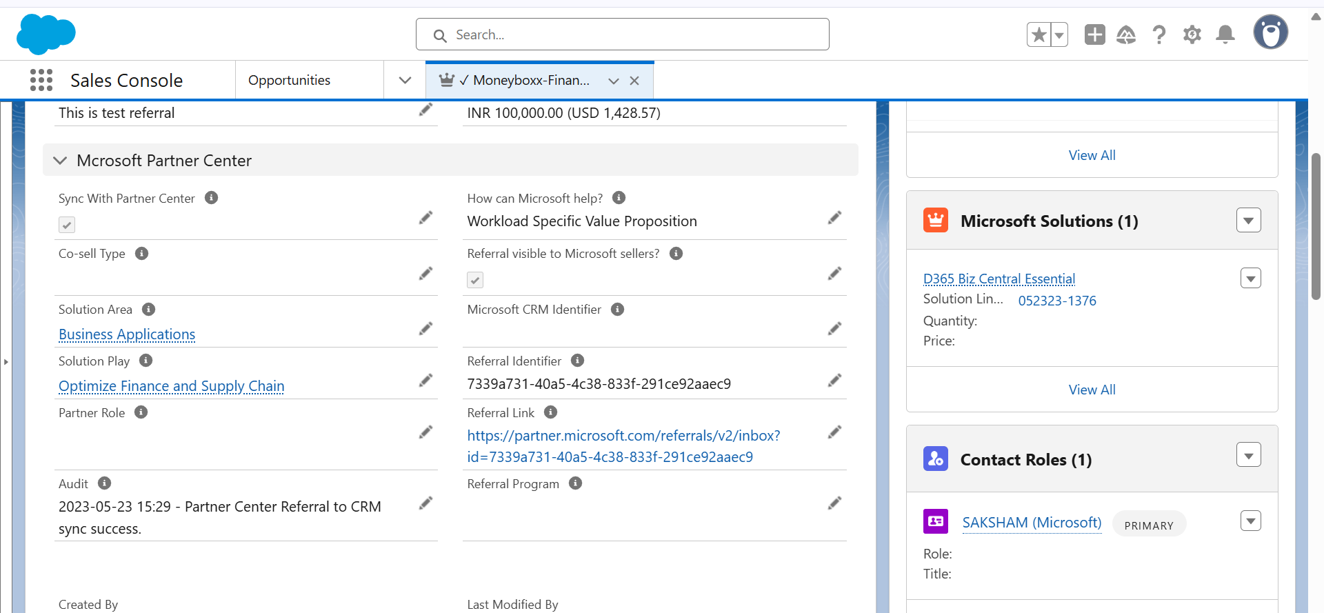1324x613 pixels.
Task: Toggle Referral visible to Microsoft sellers checkbox
Action: [475, 280]
